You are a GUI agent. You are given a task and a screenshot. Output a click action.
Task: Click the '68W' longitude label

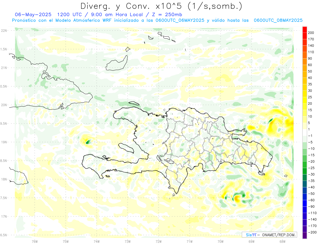tap(282, 241)
